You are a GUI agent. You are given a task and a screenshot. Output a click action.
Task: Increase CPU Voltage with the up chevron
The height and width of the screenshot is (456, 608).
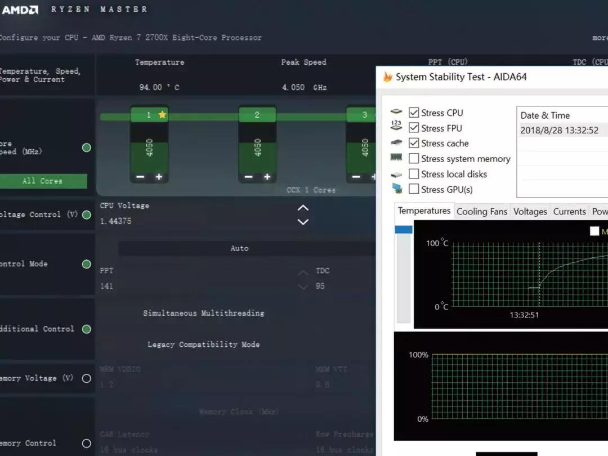pyautogui.click(x=303, y=208)
